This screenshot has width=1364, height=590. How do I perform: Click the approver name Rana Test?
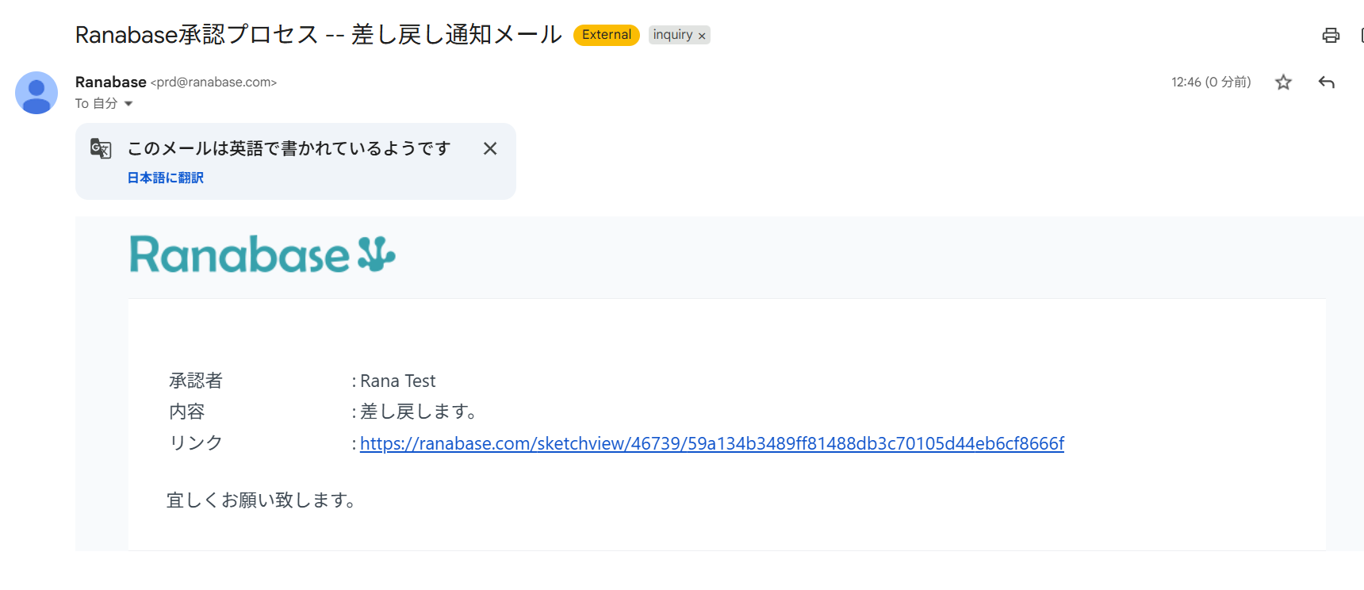398,381
